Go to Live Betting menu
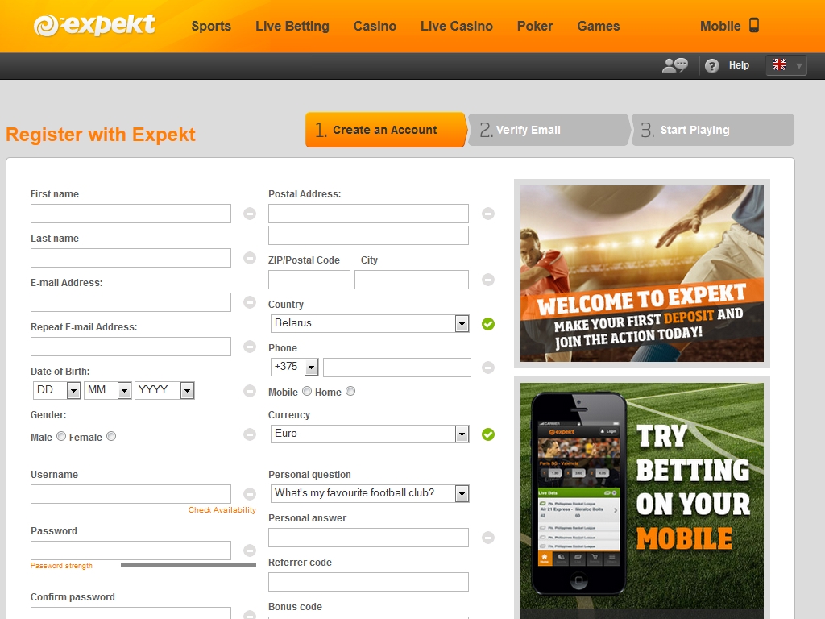The width and height of the screenshot is (825, 619). click(292, 26)
